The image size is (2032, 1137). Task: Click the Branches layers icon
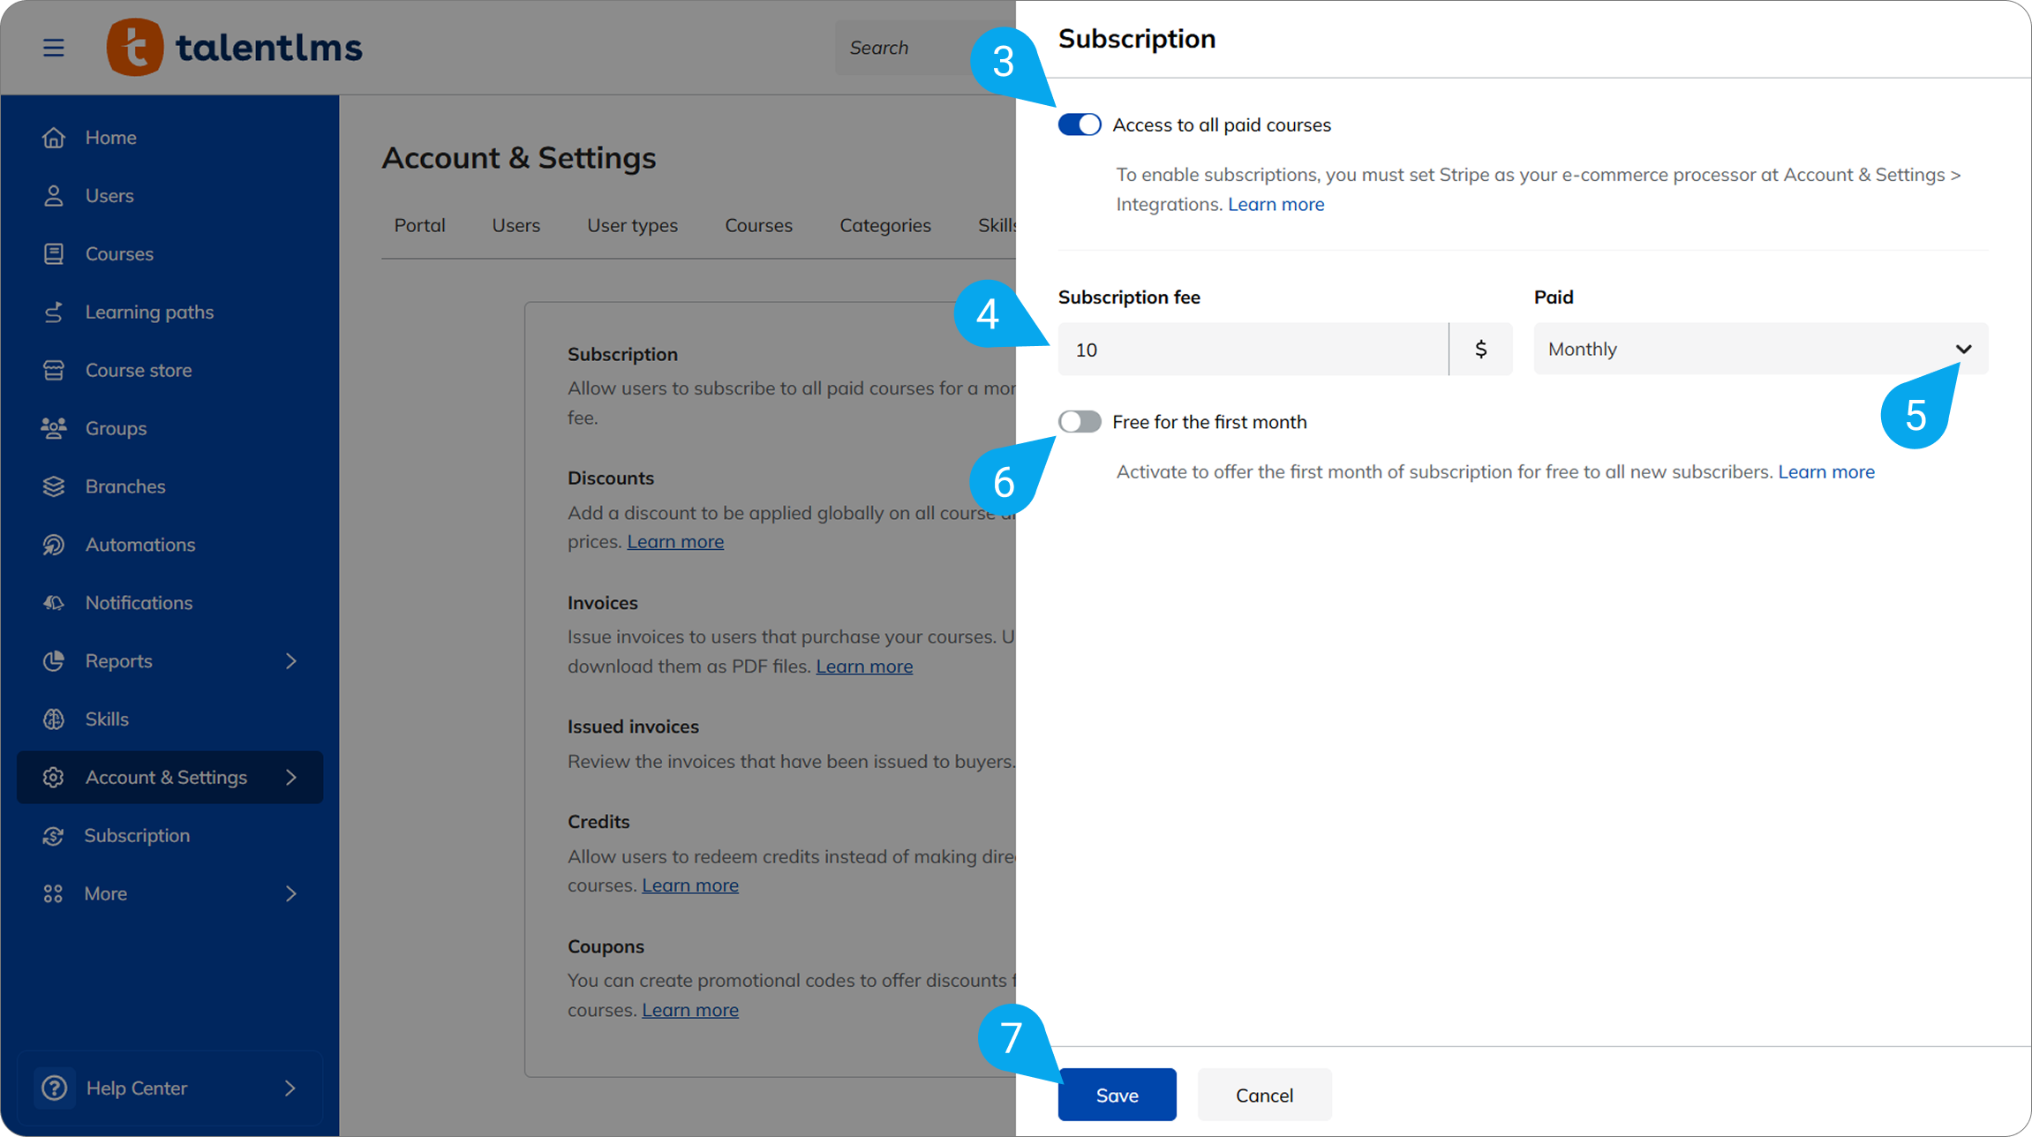tap(54, 486)
